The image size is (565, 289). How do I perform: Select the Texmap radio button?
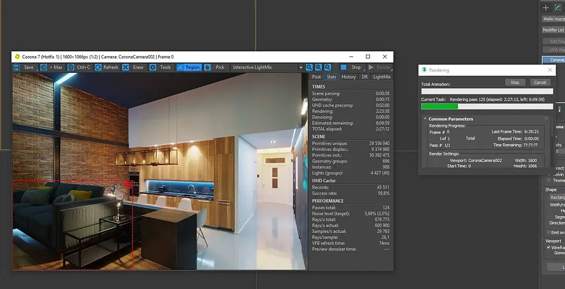(x=549, y=180)
